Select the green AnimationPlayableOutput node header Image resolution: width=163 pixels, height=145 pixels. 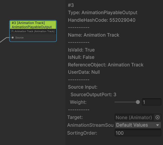click(33, 25)
